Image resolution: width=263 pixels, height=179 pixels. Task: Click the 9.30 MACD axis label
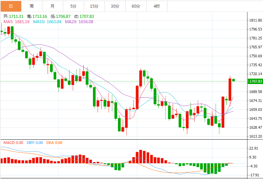[253, 157]
